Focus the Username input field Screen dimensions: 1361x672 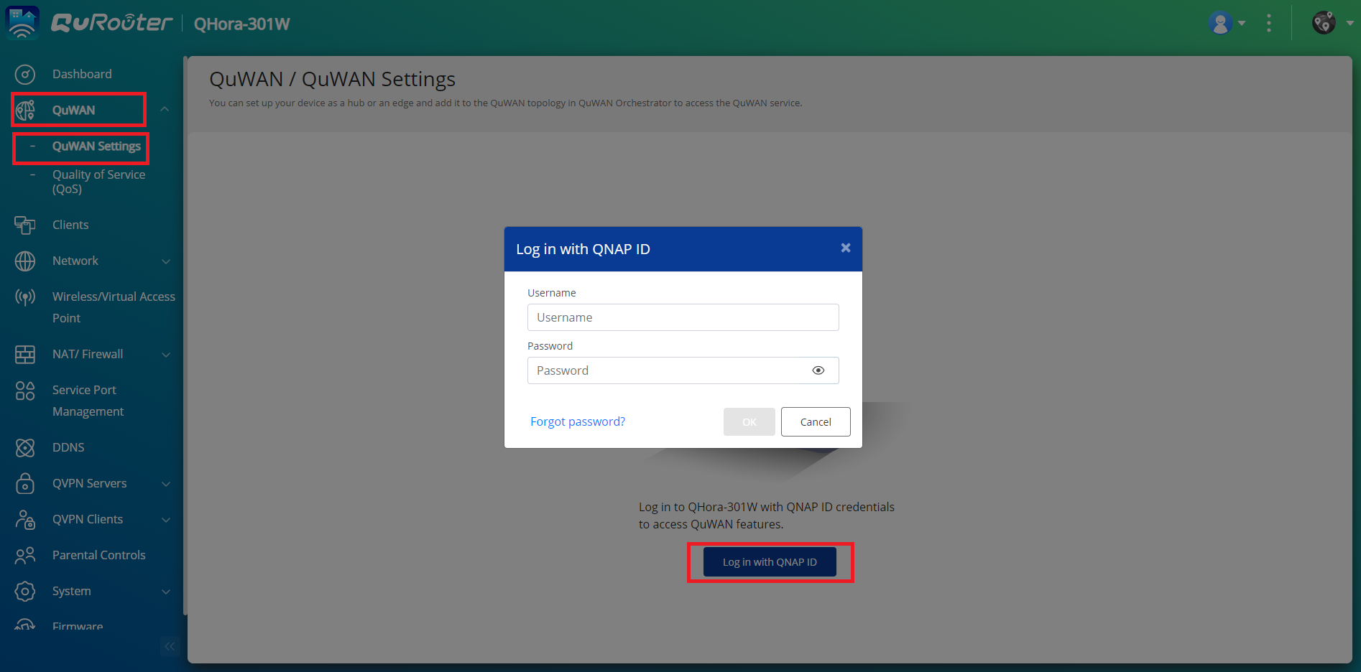[x=683, y=317]
